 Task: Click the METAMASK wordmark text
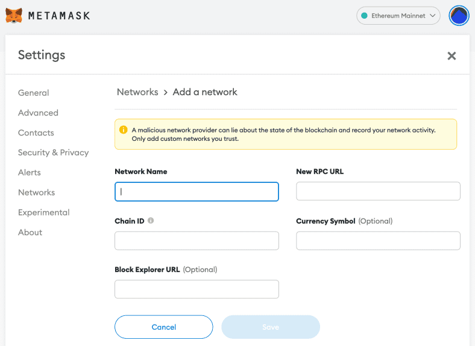click(x=59, y=16)
